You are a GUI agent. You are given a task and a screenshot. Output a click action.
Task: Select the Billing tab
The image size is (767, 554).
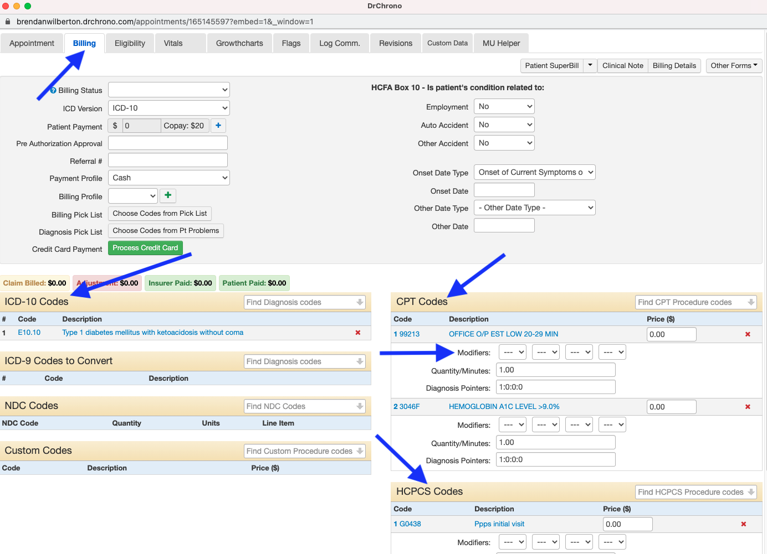click(84, 43)
